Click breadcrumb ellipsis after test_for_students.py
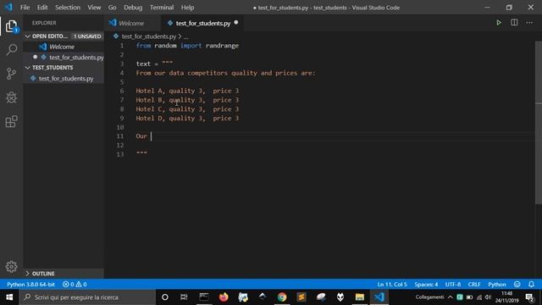This screenshot has width=542, height=305. 186,36
